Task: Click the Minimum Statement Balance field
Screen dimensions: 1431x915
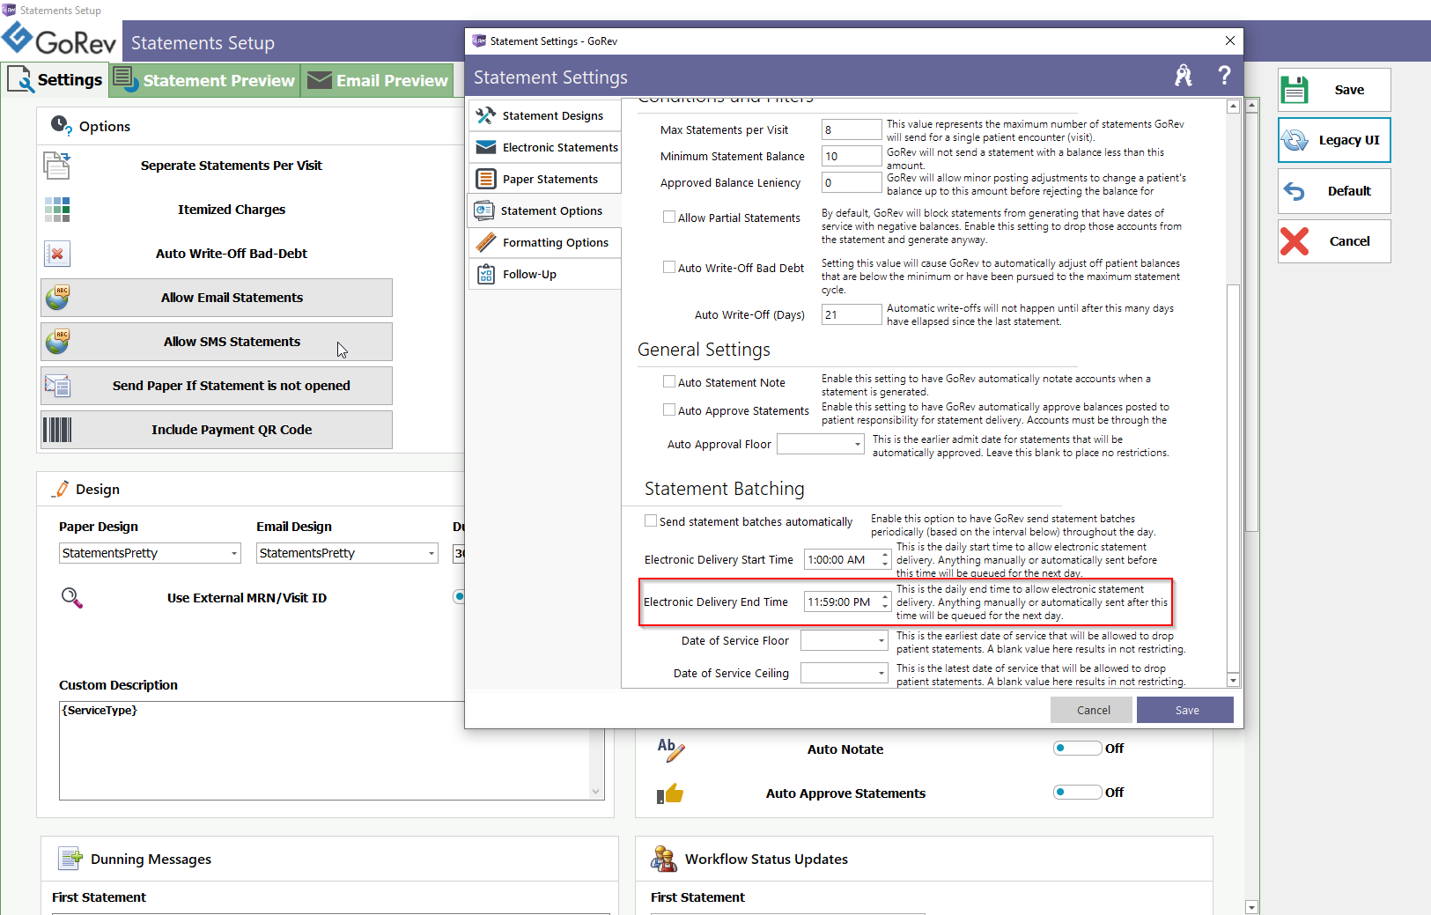Action: [x=852, y=156]
